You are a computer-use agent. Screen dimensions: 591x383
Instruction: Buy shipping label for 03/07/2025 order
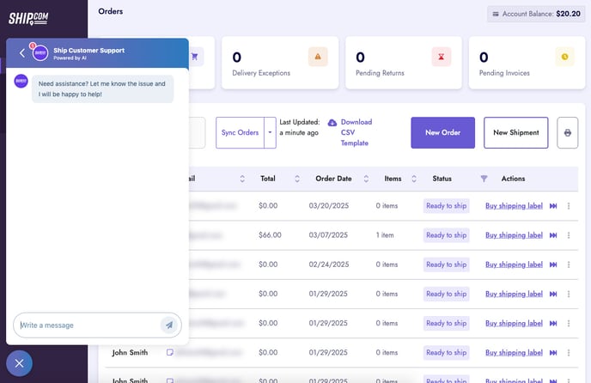[514, 235]
